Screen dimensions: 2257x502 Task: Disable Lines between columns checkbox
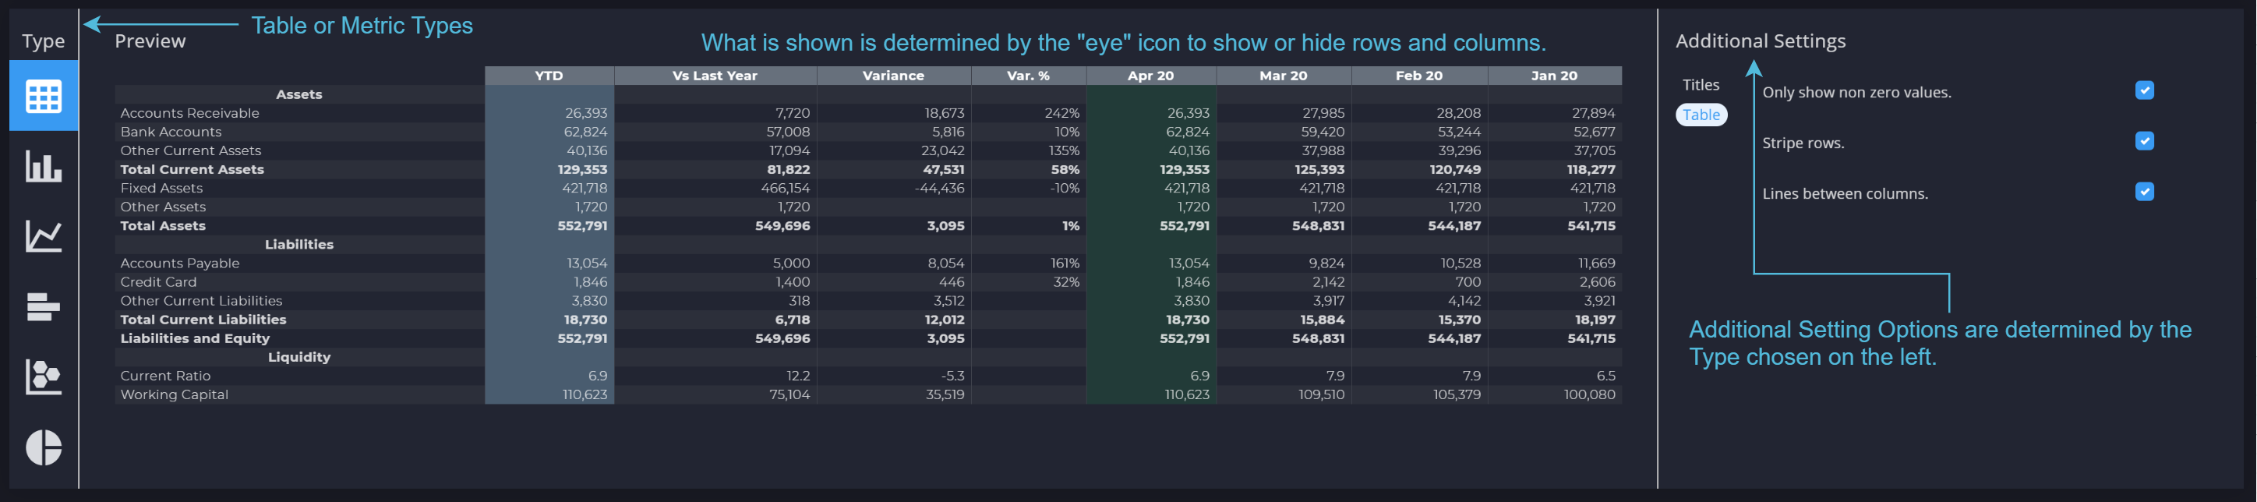tap(2144, 192)
